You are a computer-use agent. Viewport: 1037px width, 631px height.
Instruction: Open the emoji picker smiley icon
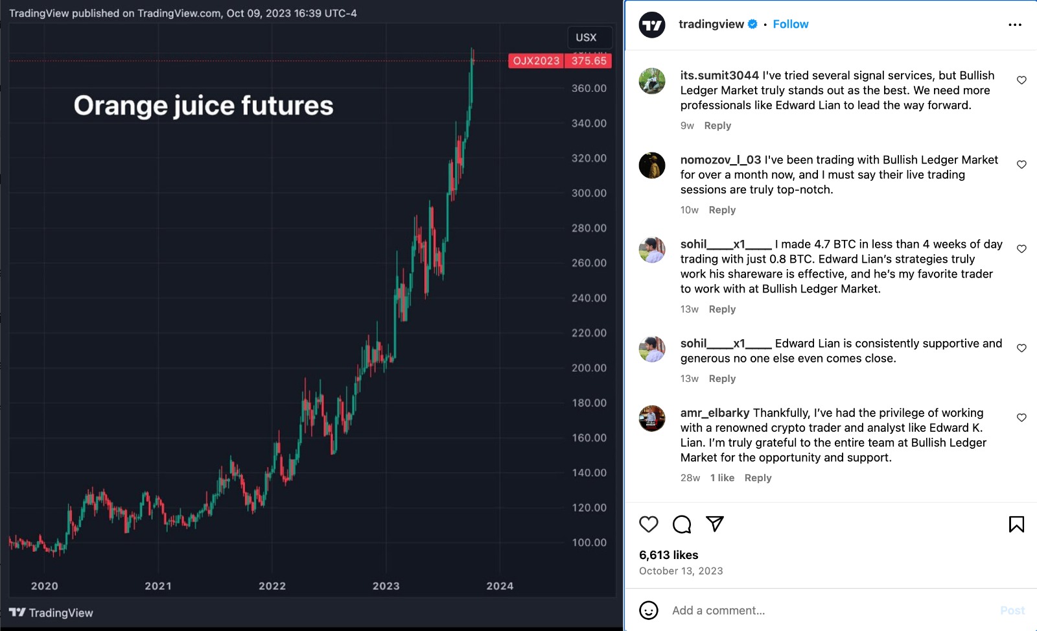pyautogui.click(x=649, y=610)
